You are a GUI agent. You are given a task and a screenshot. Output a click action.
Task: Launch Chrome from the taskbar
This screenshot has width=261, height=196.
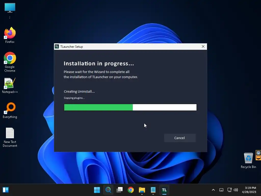point(131,190)
